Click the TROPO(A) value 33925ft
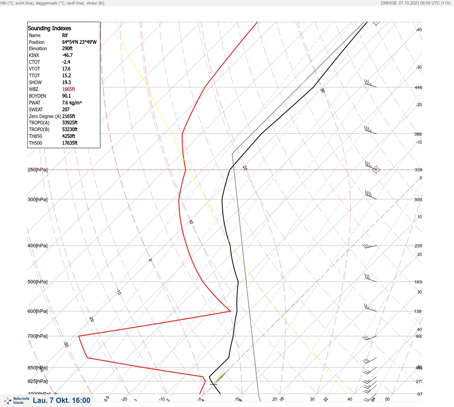454x407 pixels. point(70,123)
